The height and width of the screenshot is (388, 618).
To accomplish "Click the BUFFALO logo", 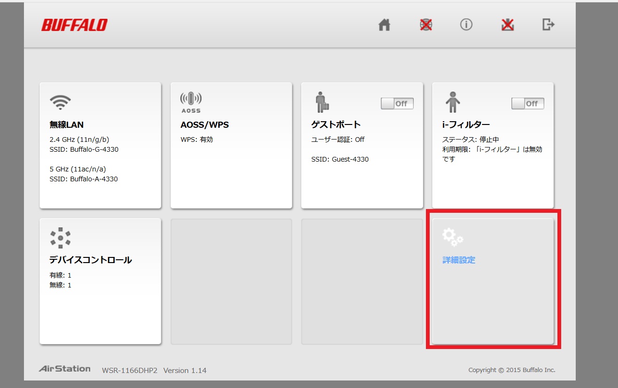I will click(x=74, y=25).
